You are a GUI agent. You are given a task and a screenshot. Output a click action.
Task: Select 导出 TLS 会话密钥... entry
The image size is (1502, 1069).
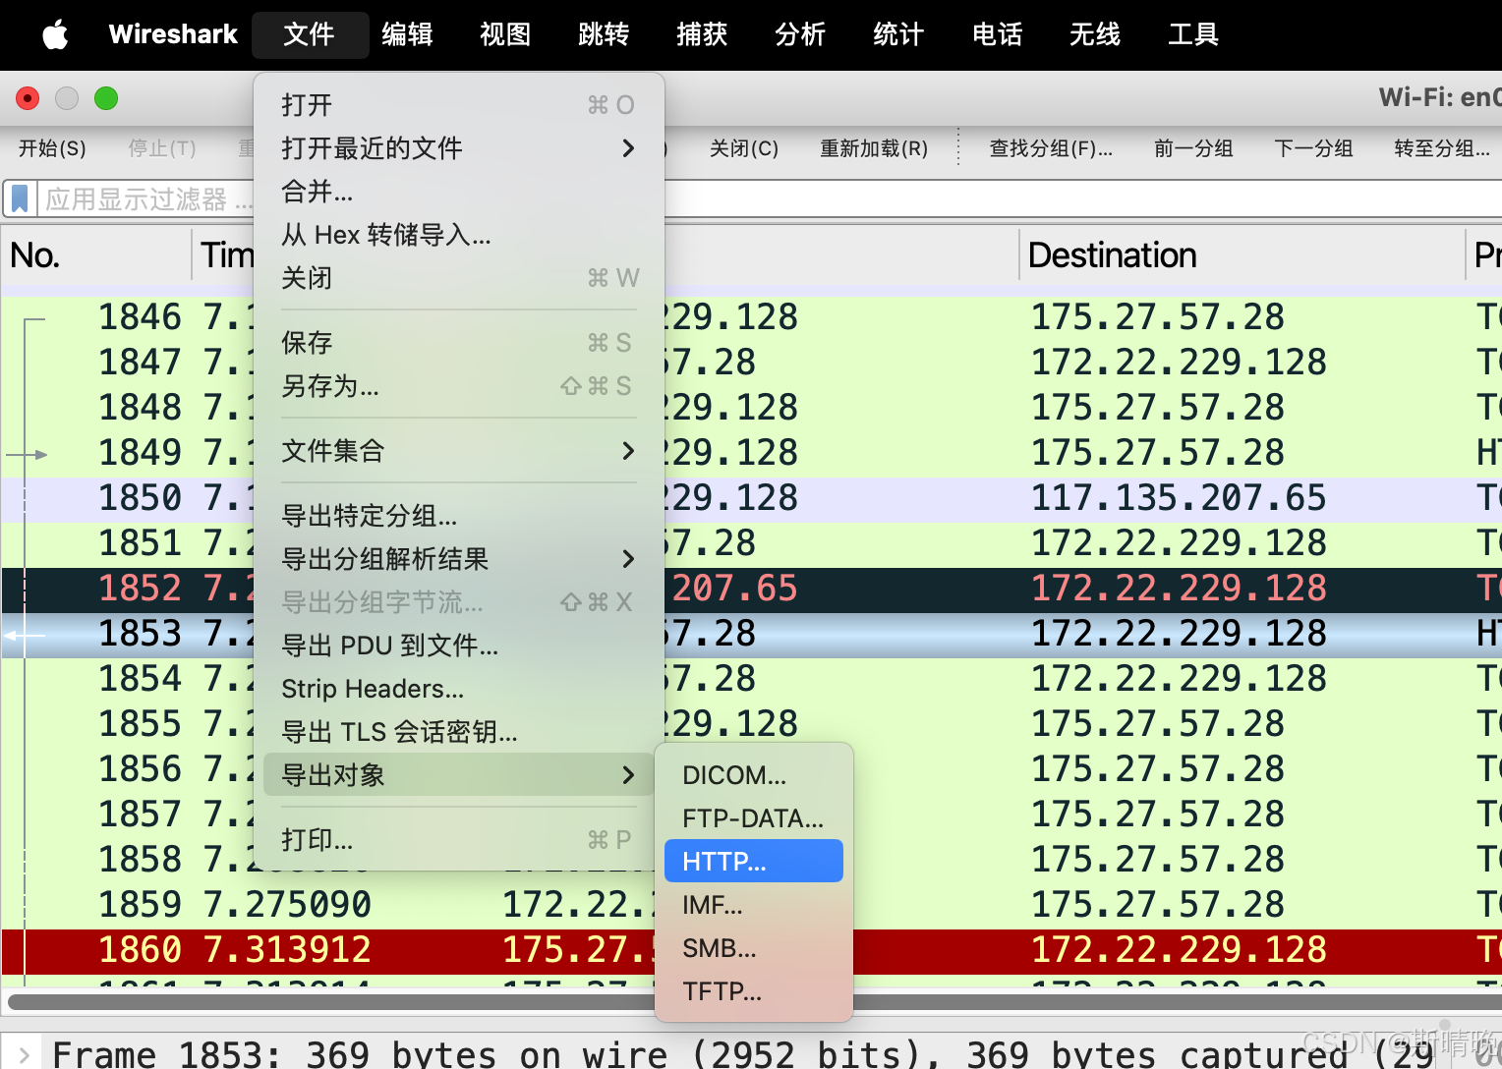point(459,732)
